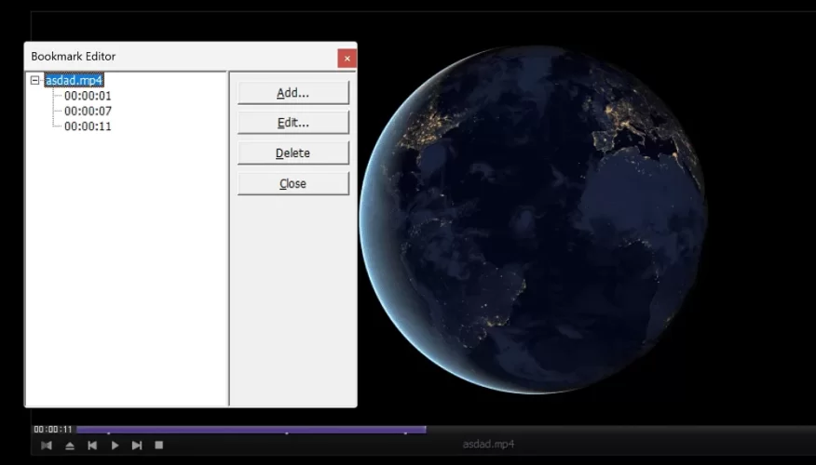Click the last bookmark marker on the seek bar

click(405, 432)
